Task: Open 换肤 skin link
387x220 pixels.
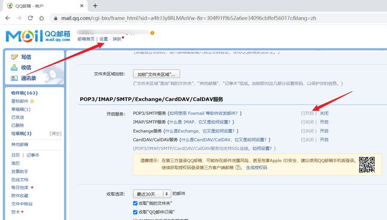Action: click(117, 39)
